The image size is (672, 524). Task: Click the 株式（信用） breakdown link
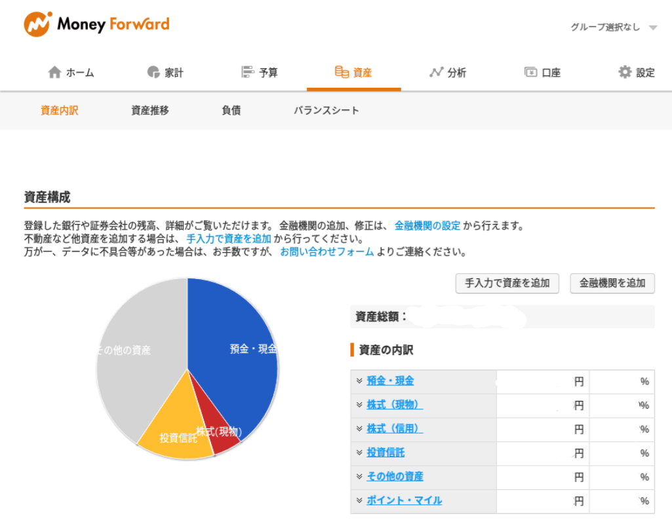[394, 429]
